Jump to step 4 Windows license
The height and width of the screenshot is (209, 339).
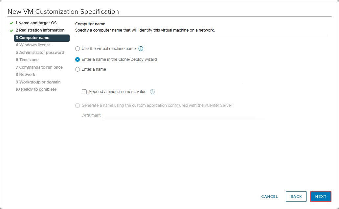coord(33,45)
